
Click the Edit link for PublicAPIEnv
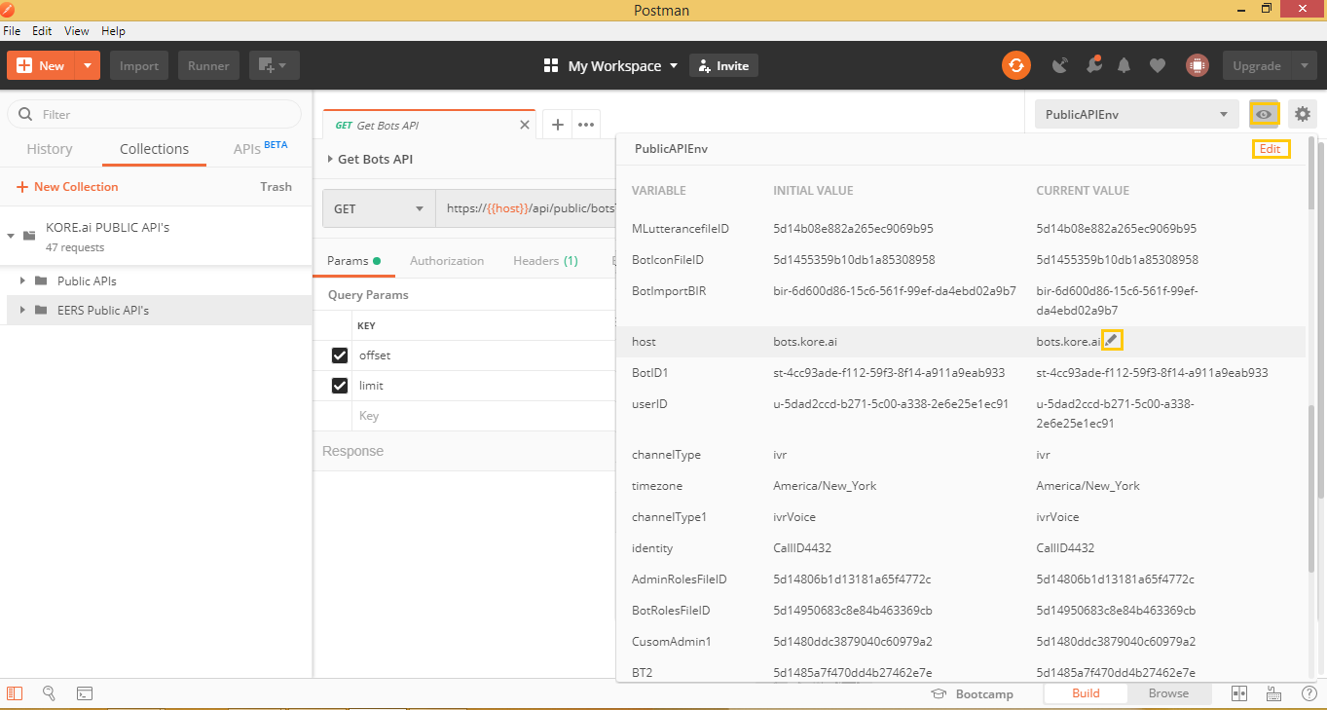[1270, 149]
